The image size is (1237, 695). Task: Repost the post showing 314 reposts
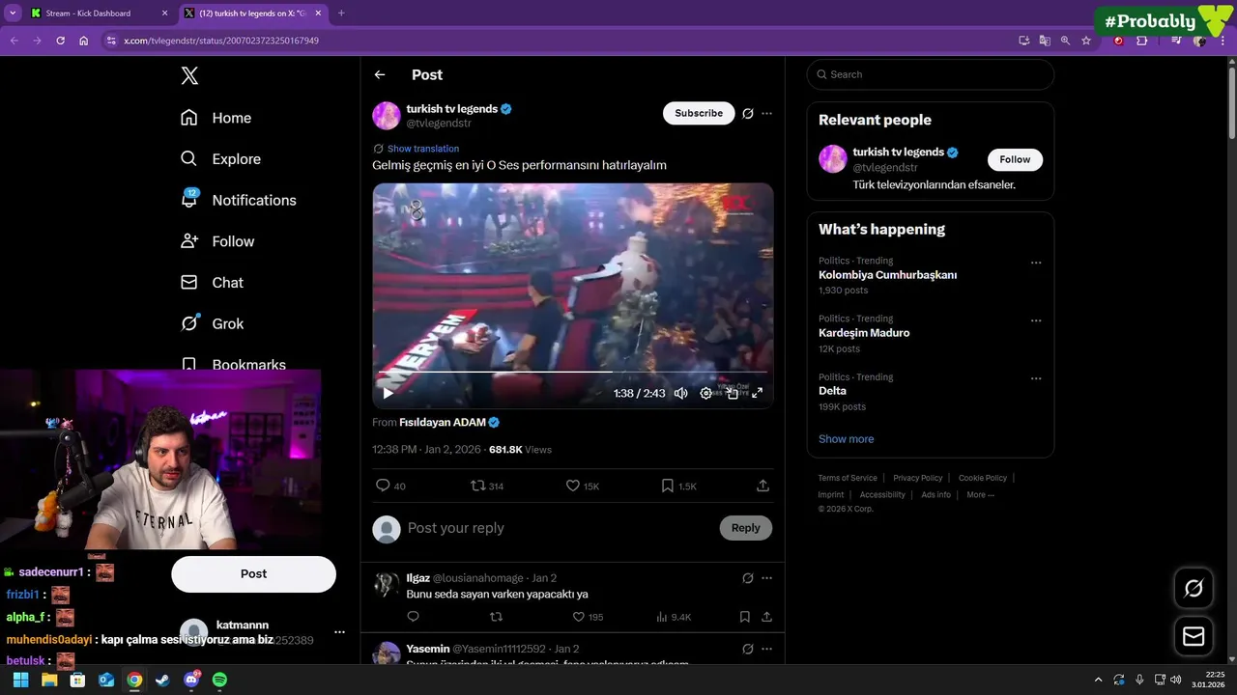[477, 486]
